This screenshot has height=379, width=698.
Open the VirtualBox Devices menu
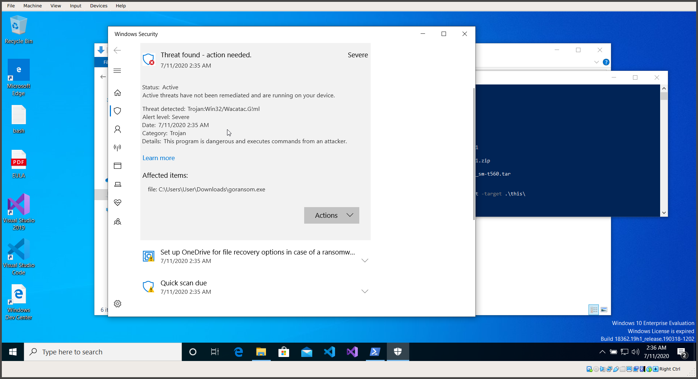[99, 6]
